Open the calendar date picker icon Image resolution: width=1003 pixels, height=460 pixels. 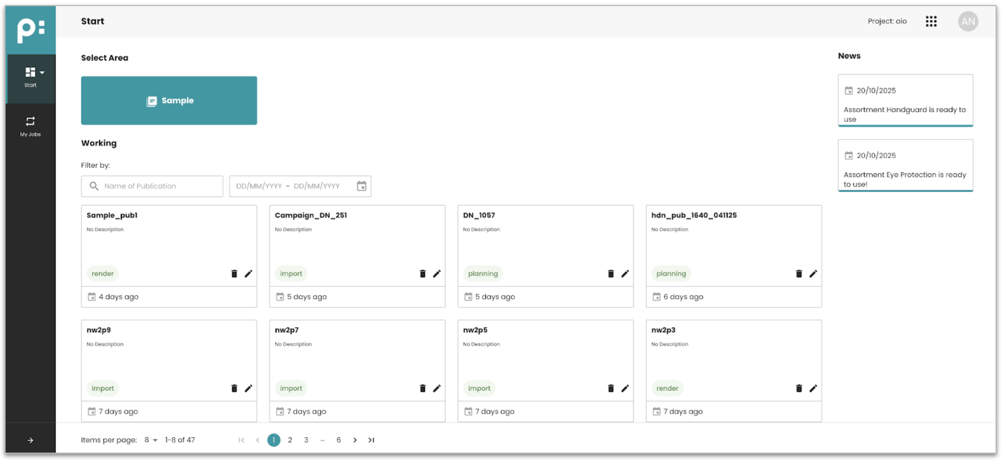click(361, 186)
